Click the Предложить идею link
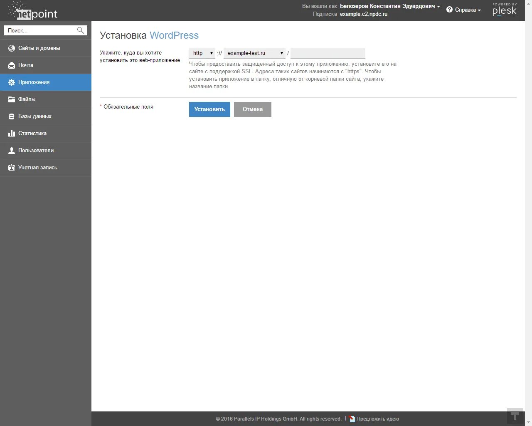This screenshot has height=426, width=532. pos(378,419)
